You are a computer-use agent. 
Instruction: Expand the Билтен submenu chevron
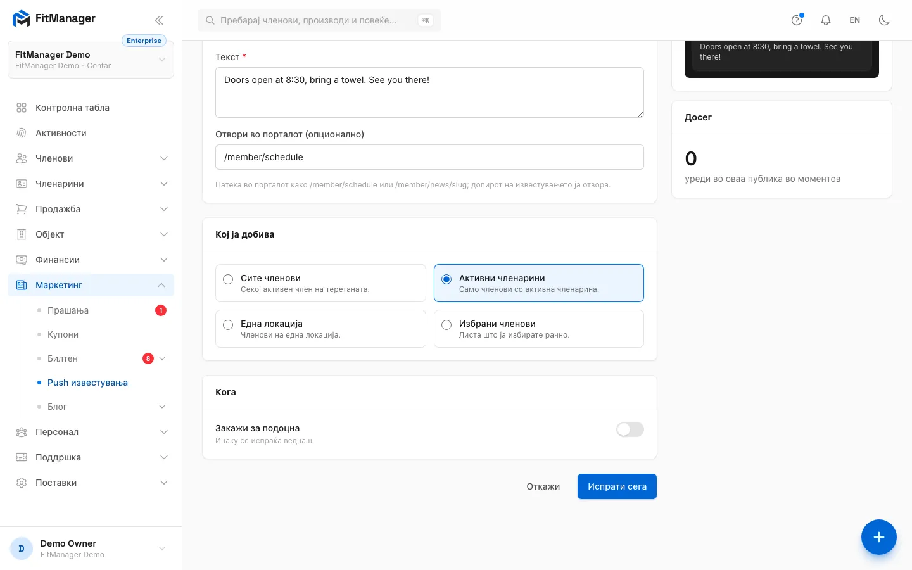click(162, 358)
